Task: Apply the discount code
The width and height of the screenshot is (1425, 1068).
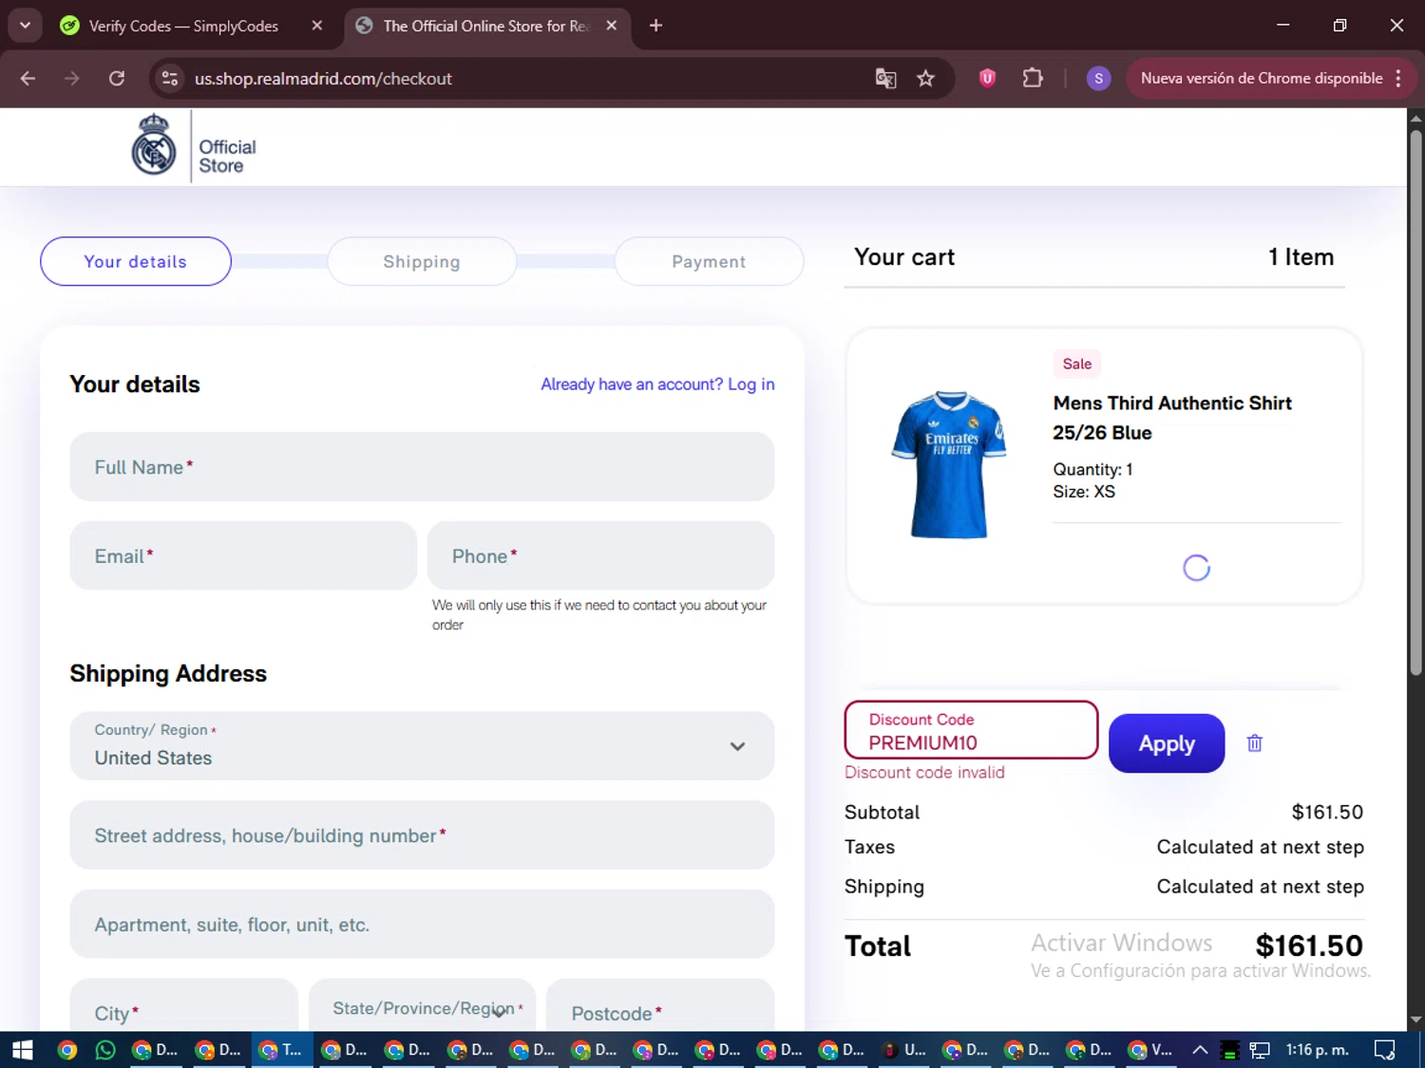Action: click(1167, 743)
